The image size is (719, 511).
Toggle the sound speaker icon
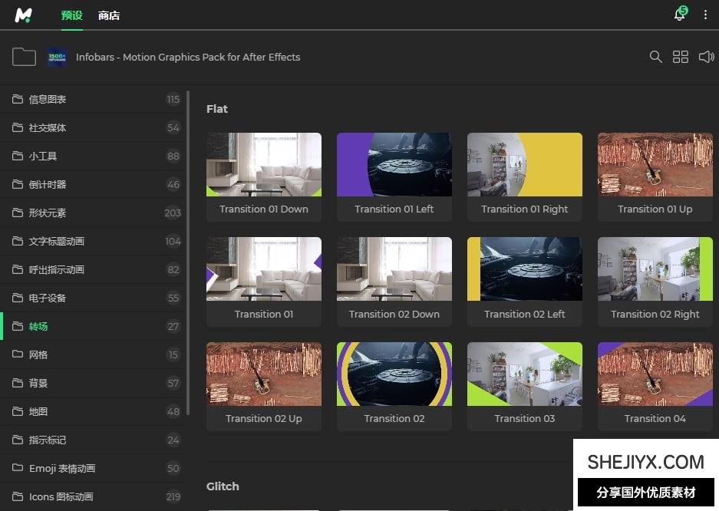point(706,57)
